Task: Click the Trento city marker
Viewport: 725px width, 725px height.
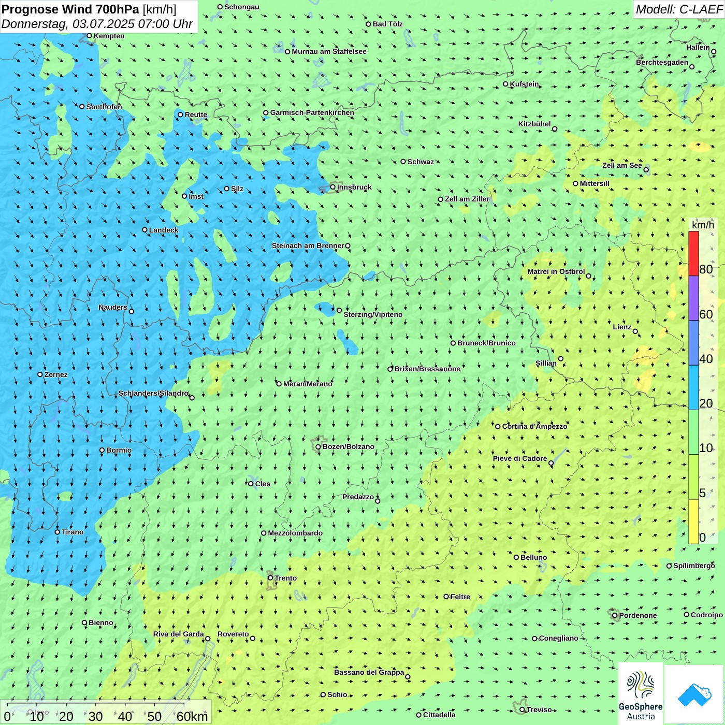Action: tap(270, 578)
